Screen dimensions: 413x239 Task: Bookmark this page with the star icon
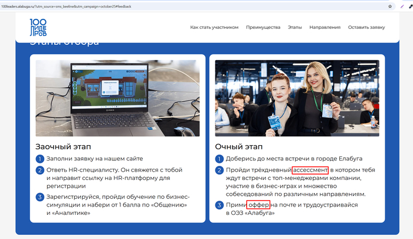point(390,6)
